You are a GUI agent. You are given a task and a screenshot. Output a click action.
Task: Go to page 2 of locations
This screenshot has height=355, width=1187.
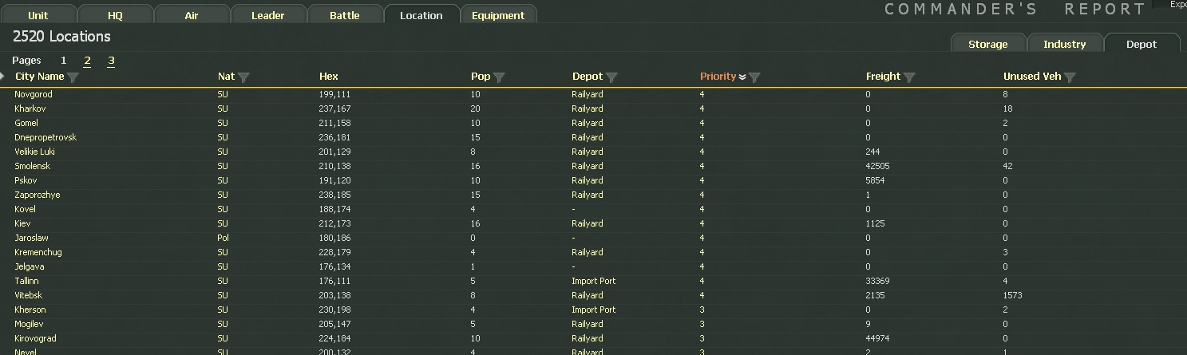click(87, 61)
